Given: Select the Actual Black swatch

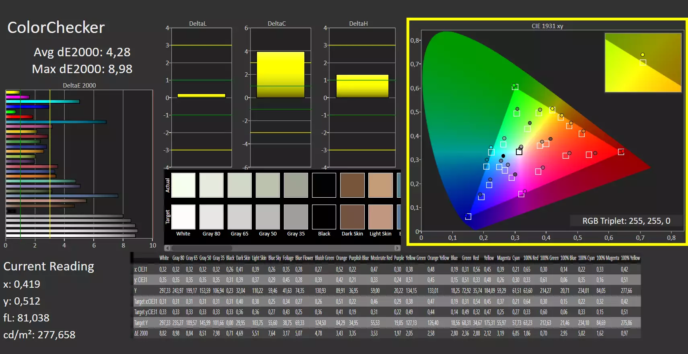Looking at the screenshot, I should (324, 185).
